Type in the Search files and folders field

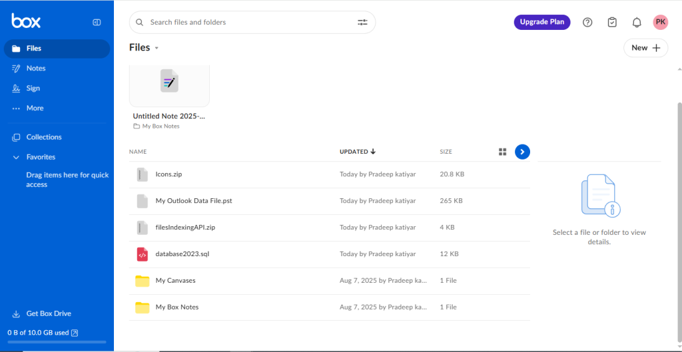246,22
